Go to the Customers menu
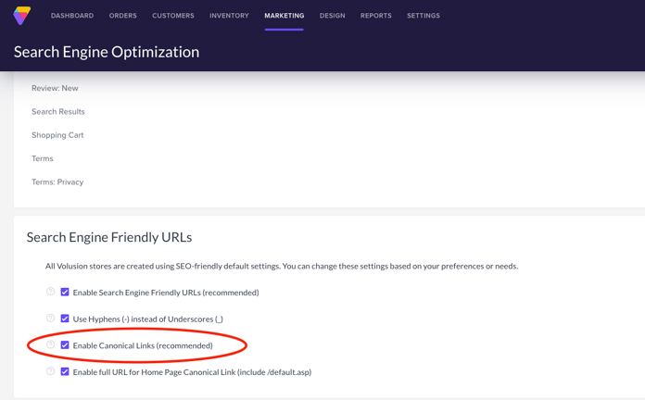645x400 pixels. pos(173,16)
